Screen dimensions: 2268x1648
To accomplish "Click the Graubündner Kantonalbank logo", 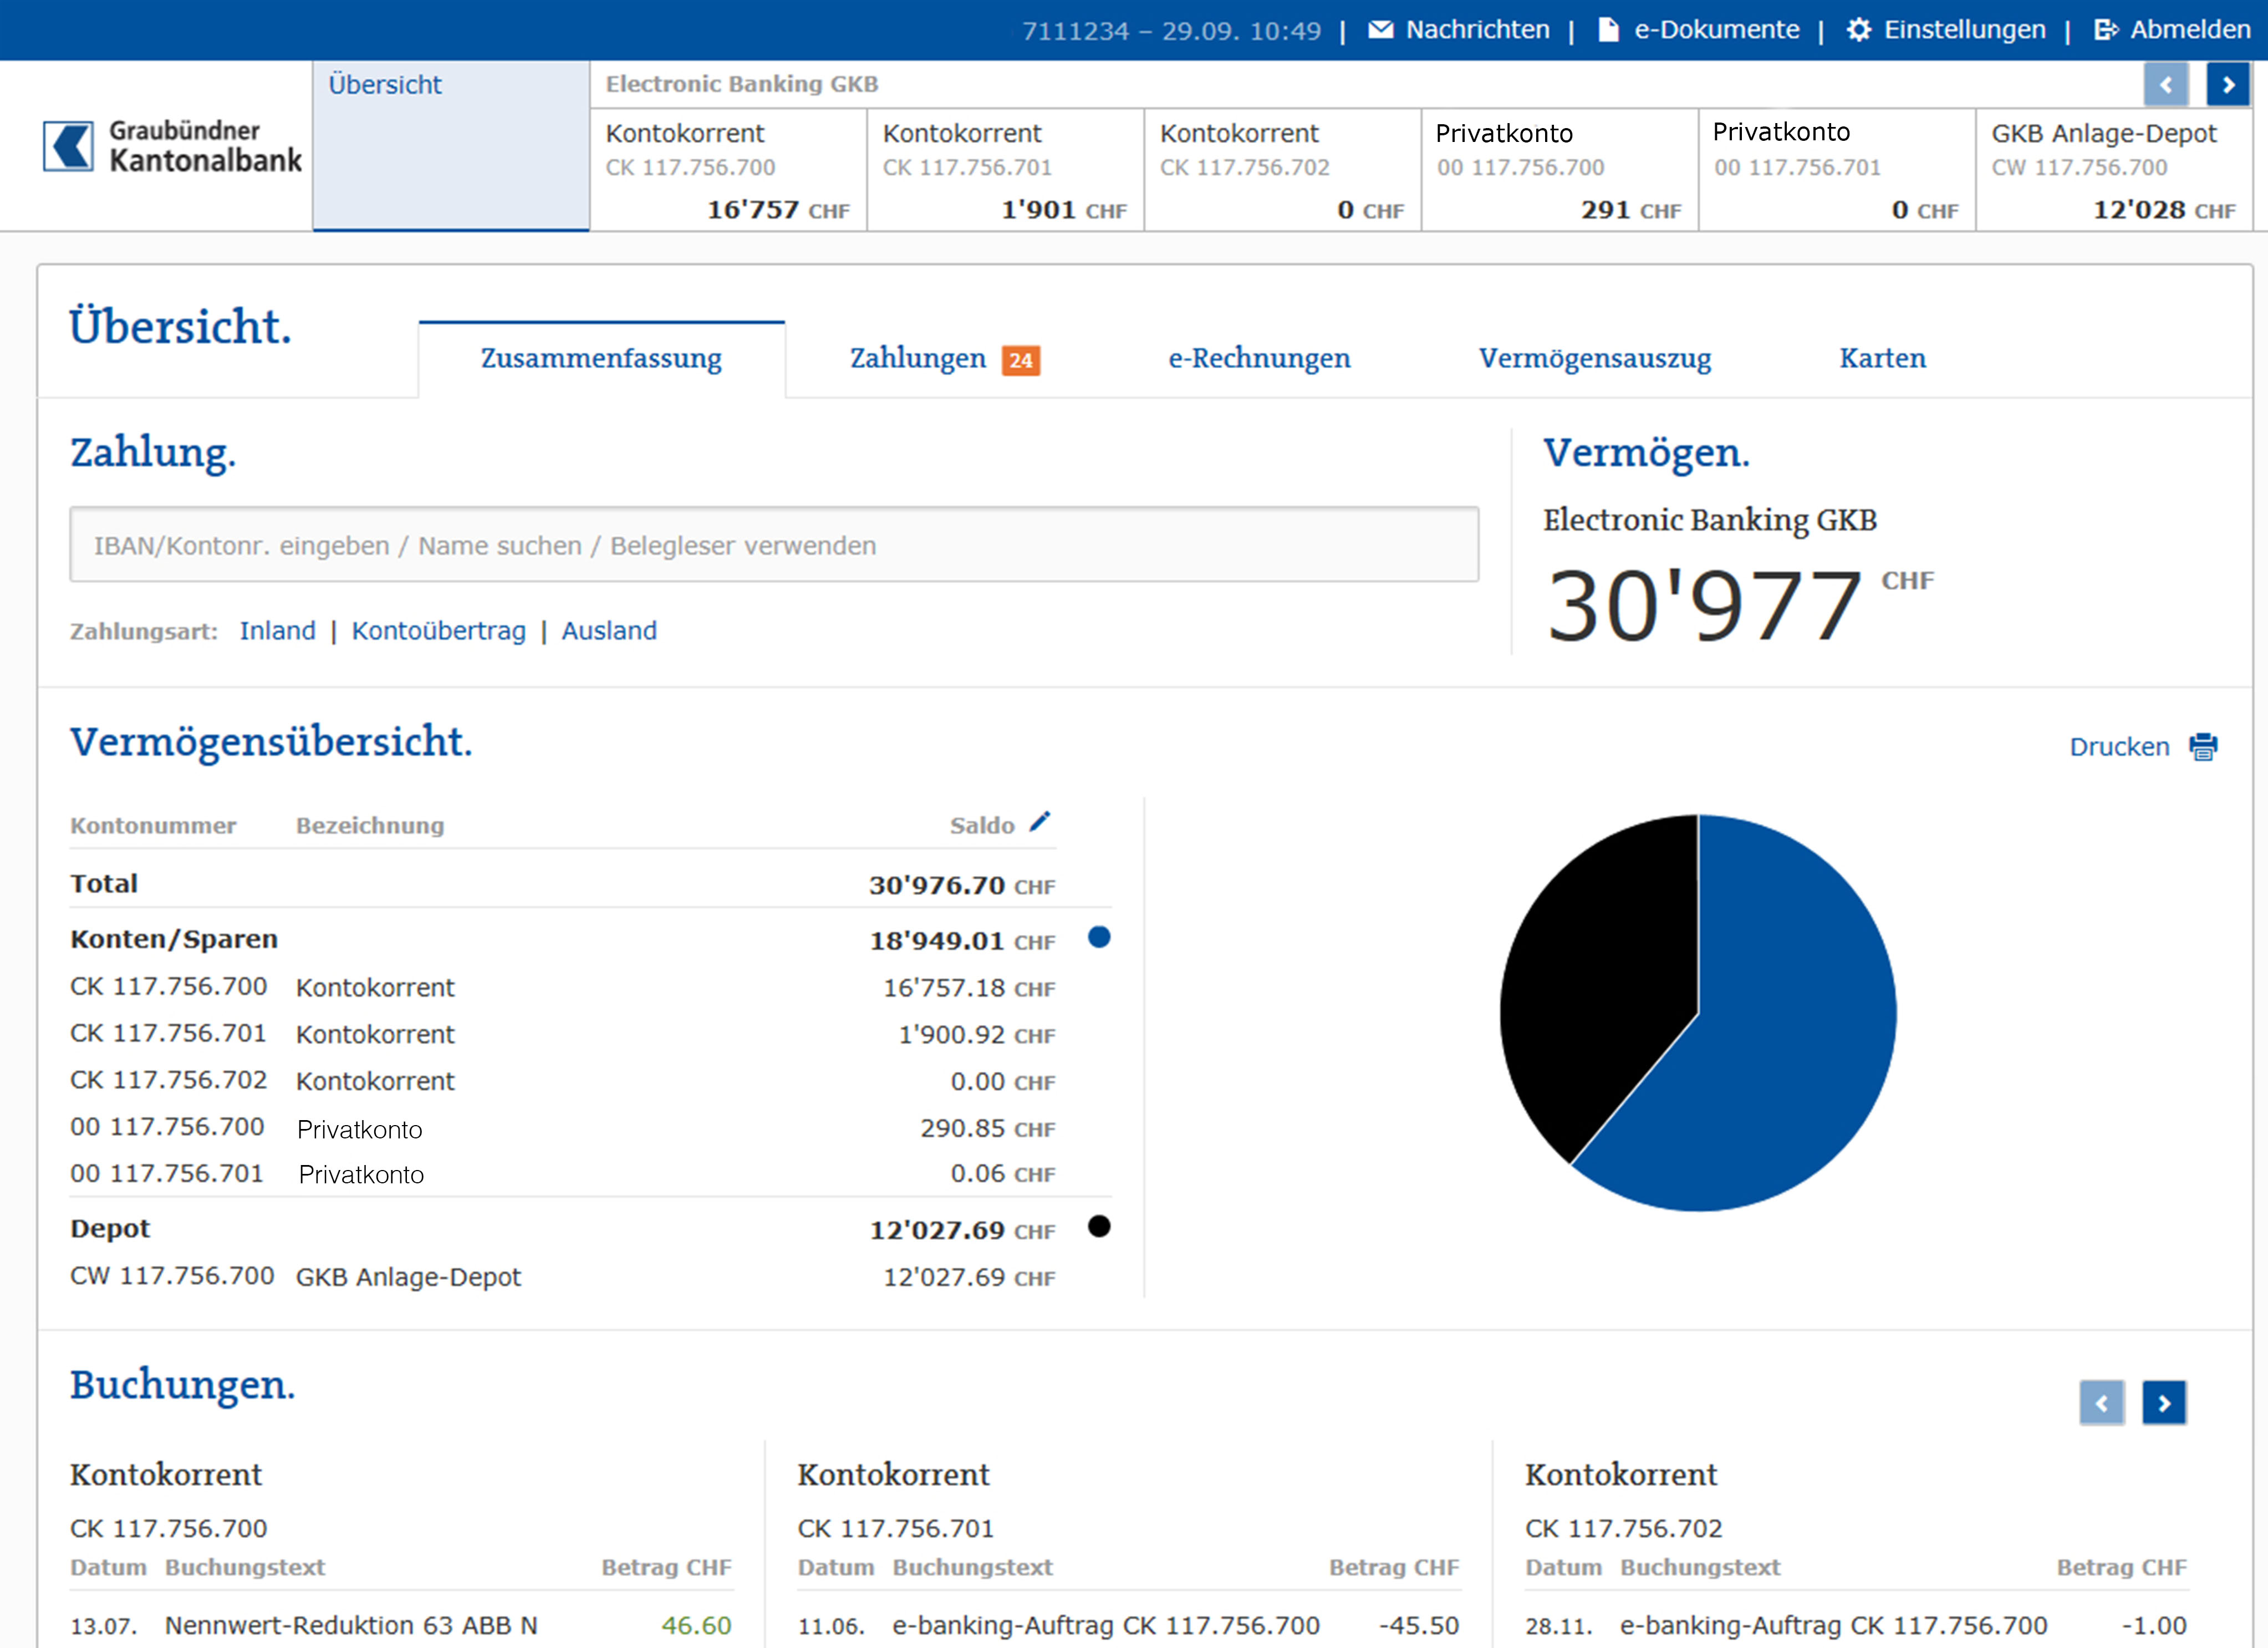I will coord(172,146).
